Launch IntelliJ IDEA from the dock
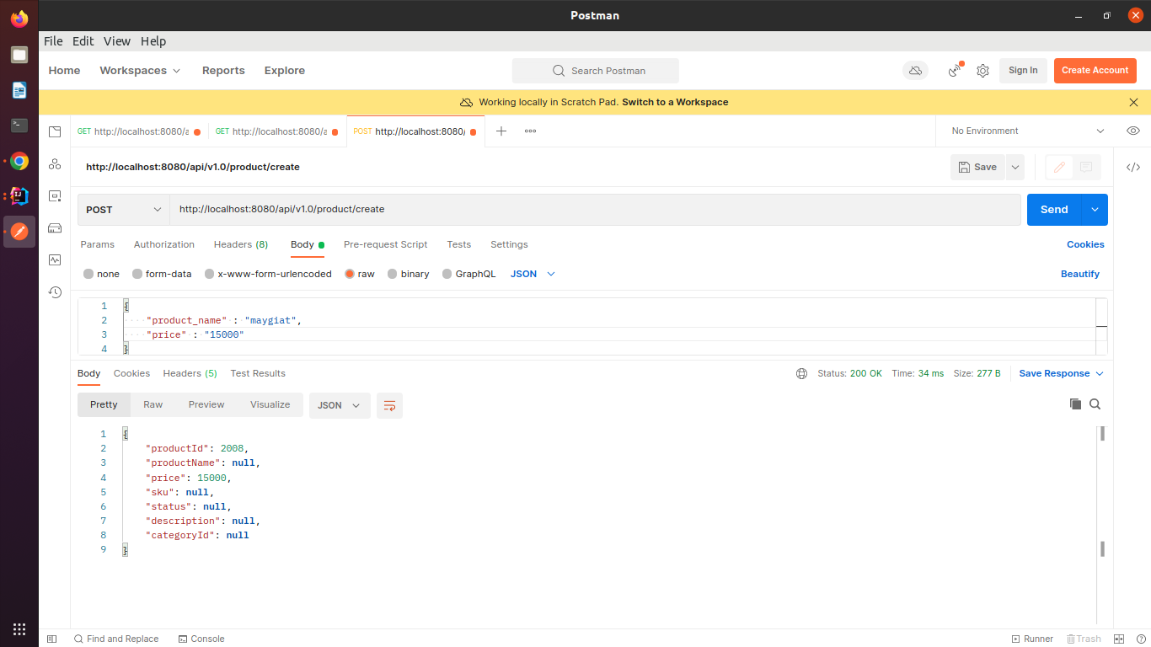 [19, 196]
